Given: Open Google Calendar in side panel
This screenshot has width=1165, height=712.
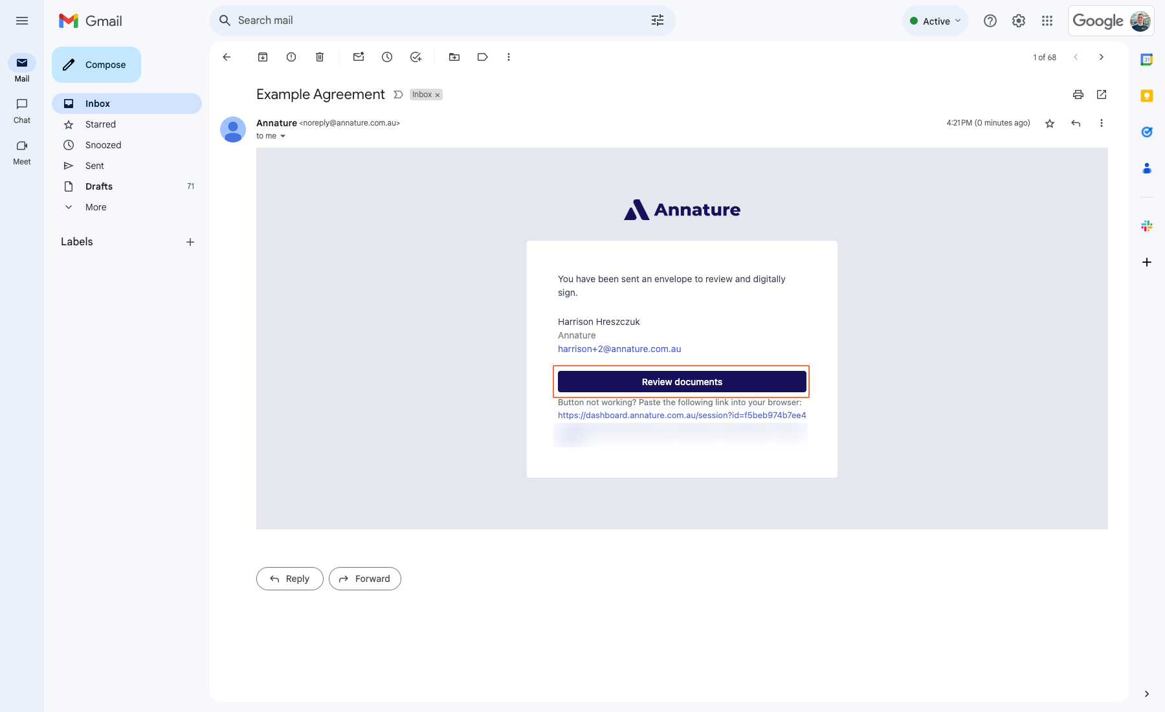Looking at the screenshot, I should [x=1146, y=59].
